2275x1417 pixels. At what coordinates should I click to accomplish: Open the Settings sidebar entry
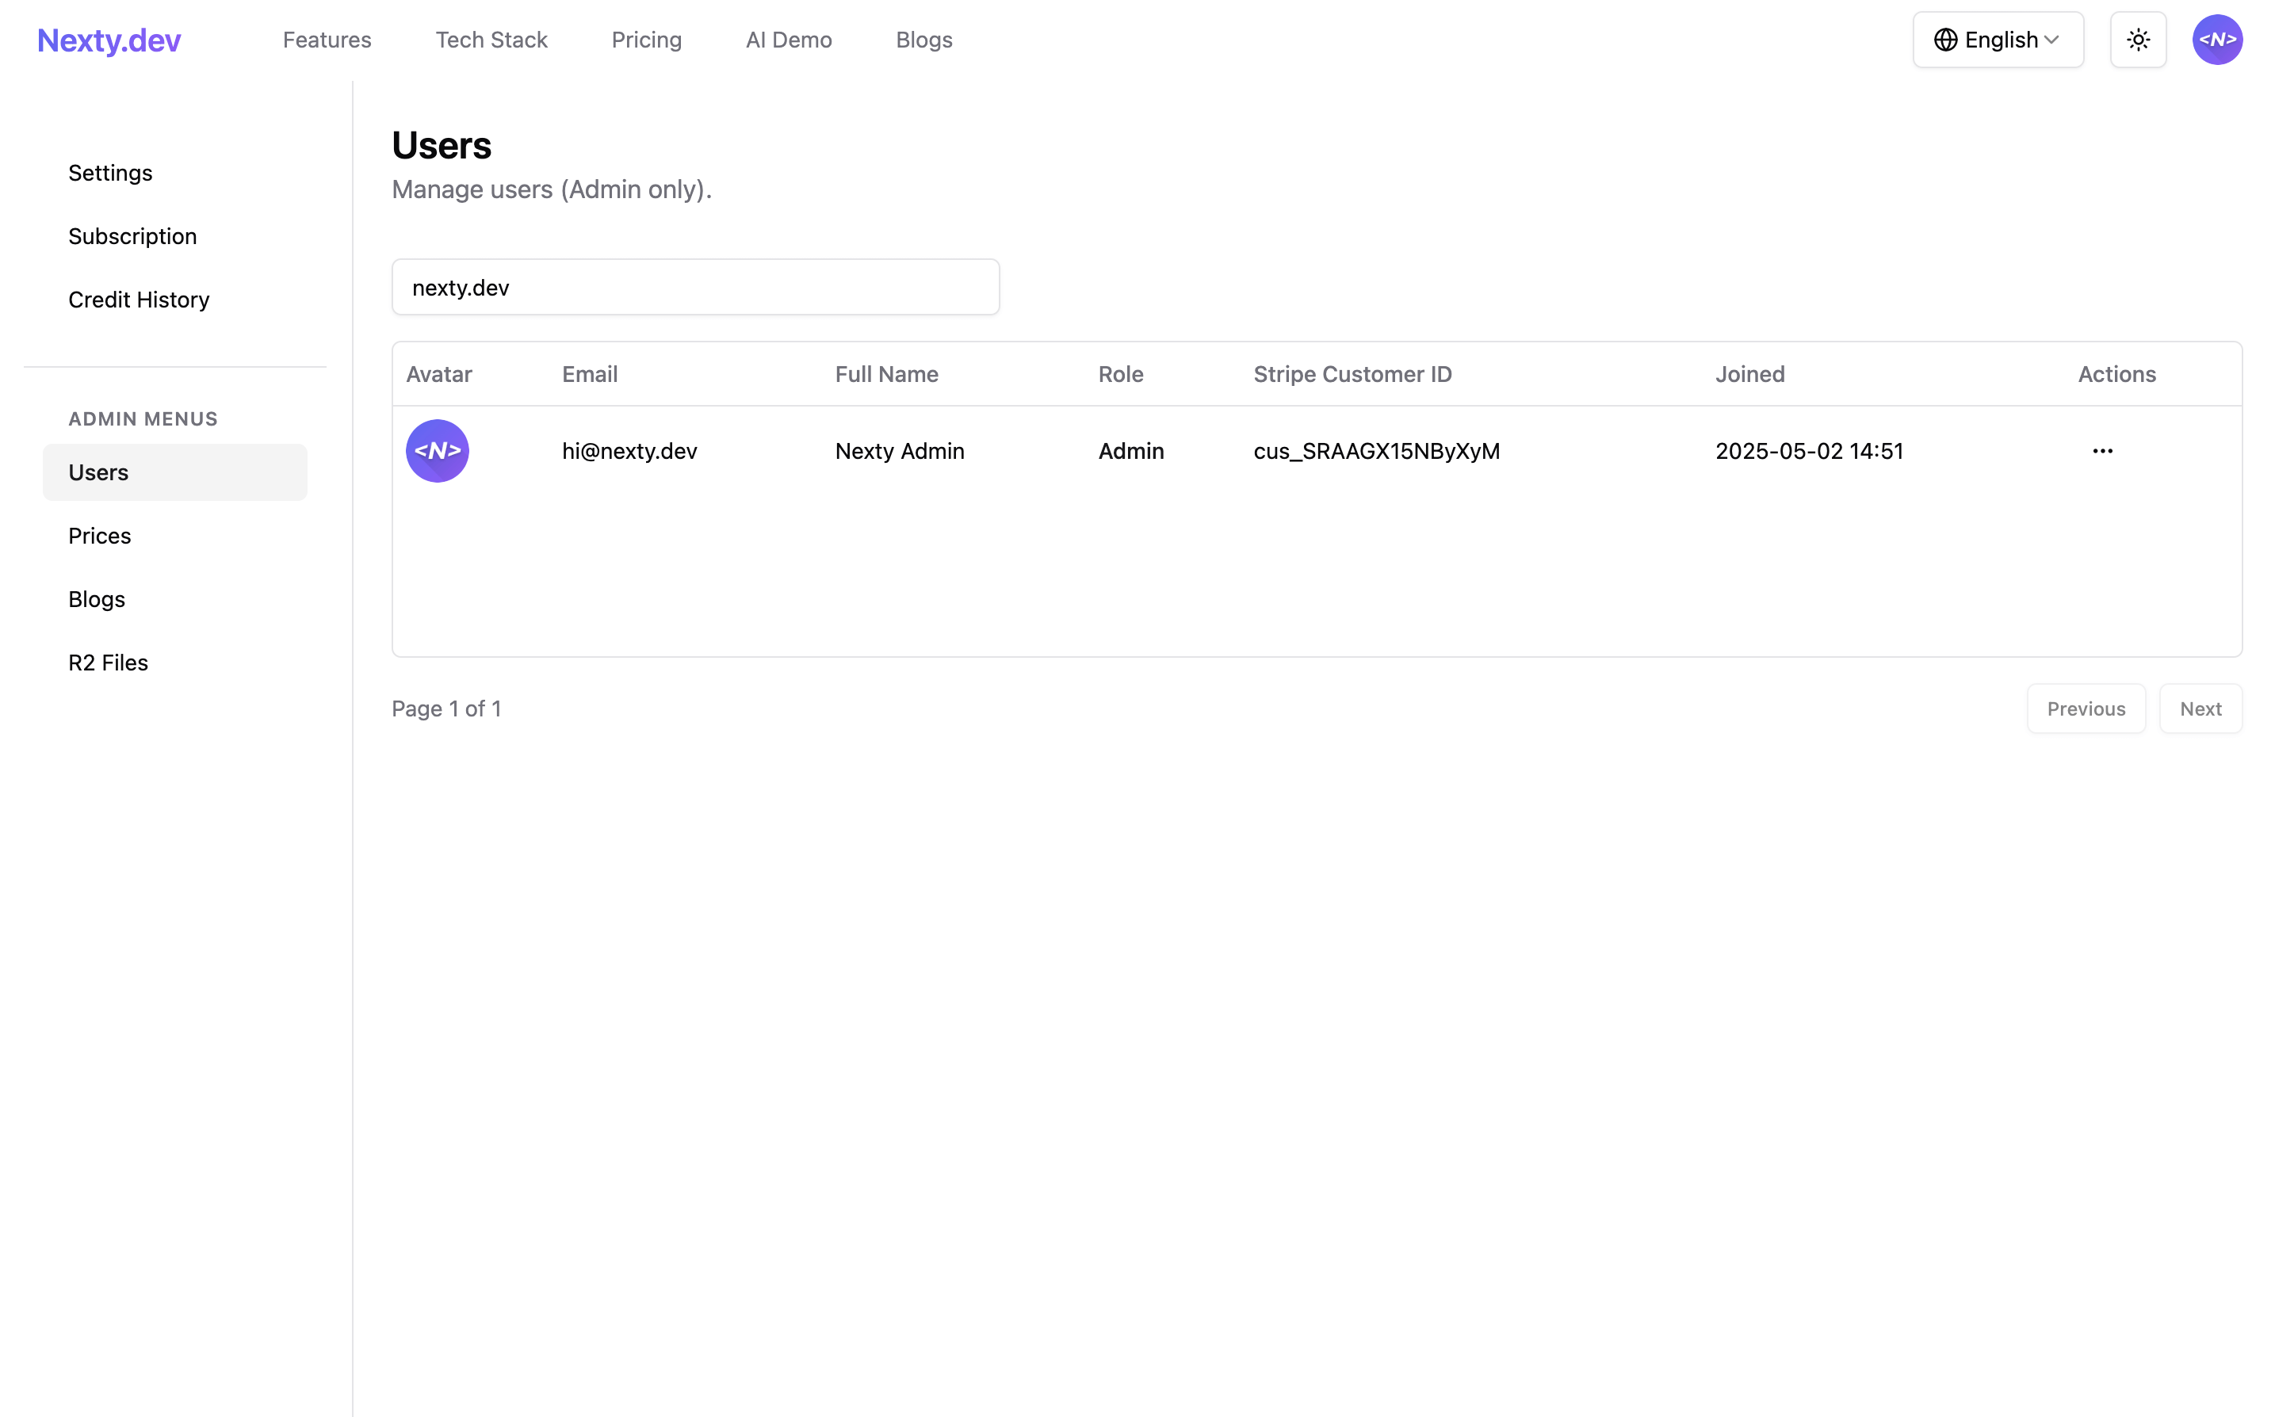pos(109,173)
